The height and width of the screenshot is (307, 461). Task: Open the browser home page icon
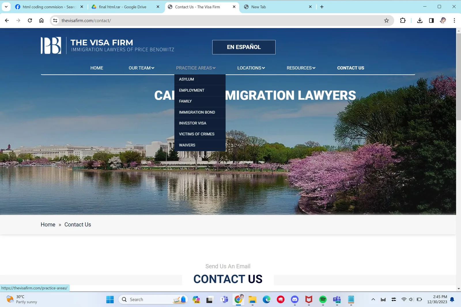coord(41,20)
